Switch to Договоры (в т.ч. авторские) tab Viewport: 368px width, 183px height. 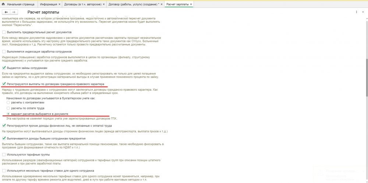click(82, 4)
